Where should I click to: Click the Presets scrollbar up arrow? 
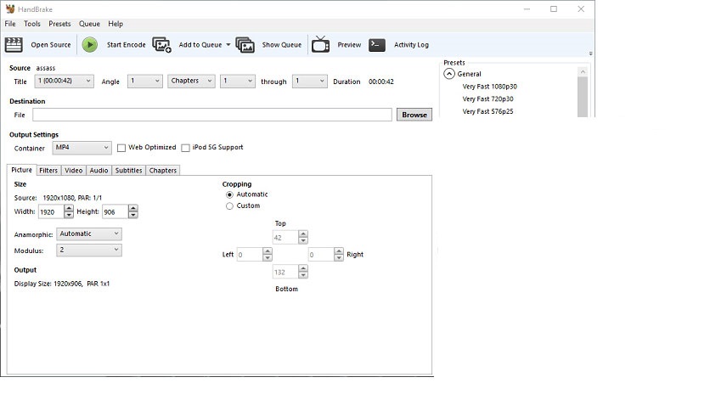(x=583, y=71)
